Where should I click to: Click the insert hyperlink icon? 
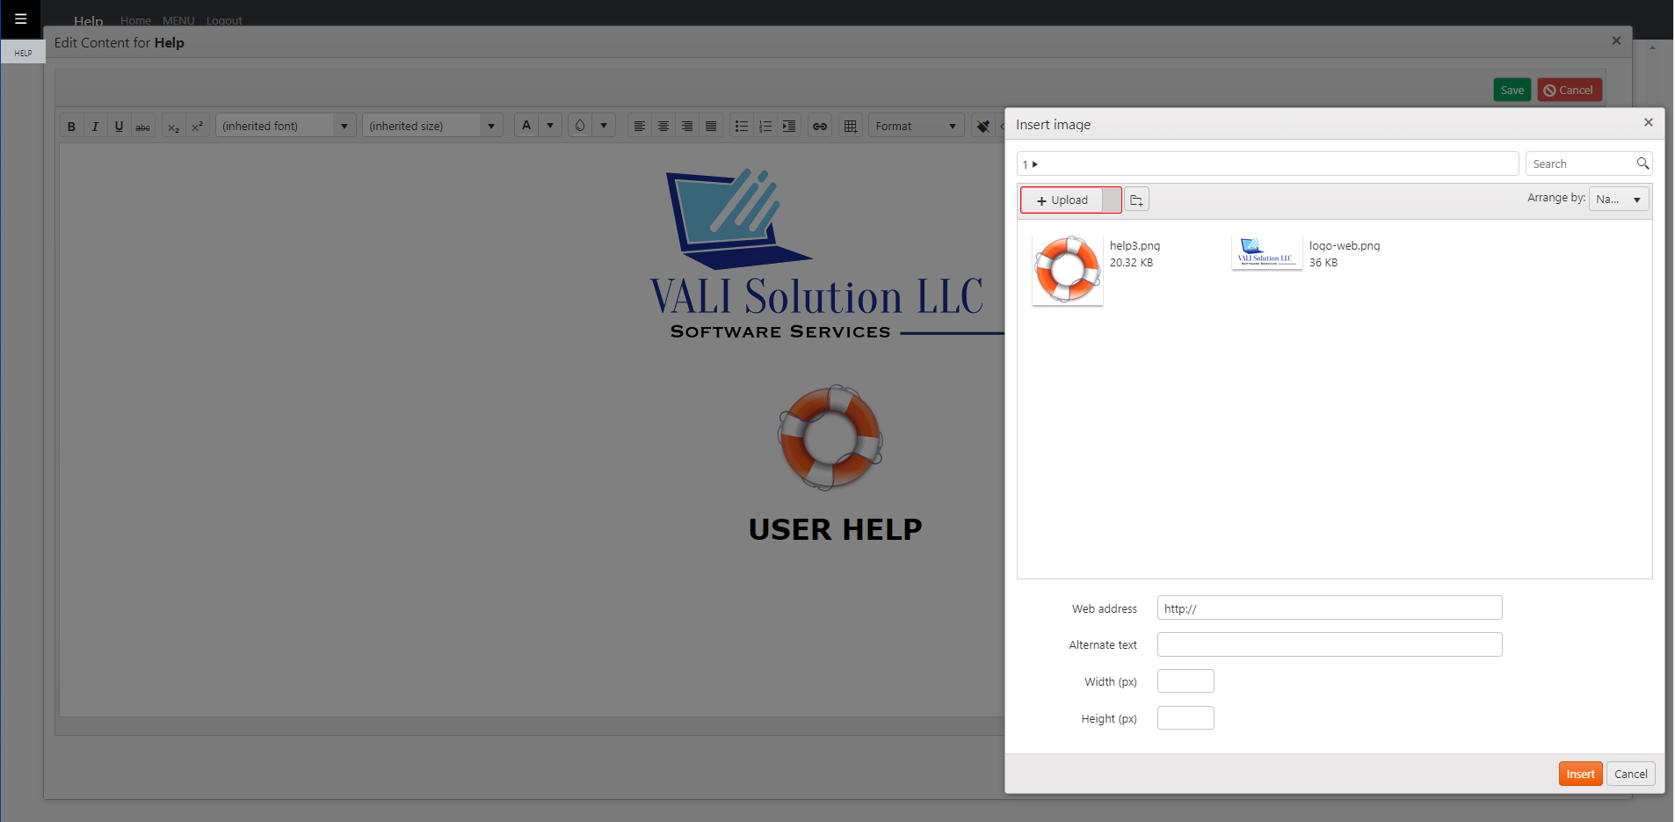tap(820, 127)
